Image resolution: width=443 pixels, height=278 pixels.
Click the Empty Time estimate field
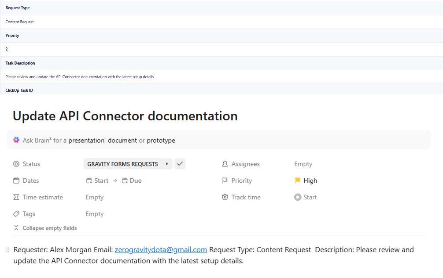point(95,197)
